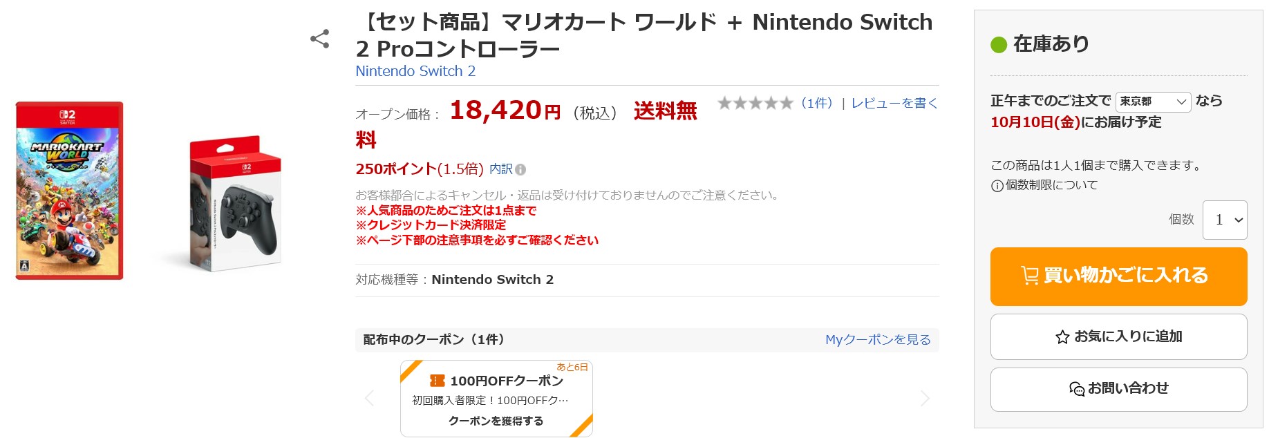The height and width of the screenshot is (438, 1269).
Task: Open the Nintendo Switch 2 category link
Action: (415, 71)
